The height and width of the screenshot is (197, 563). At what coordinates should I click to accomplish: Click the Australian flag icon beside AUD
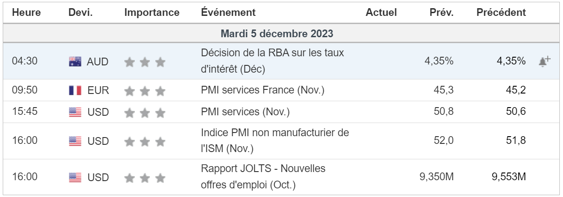click(75, 62)
